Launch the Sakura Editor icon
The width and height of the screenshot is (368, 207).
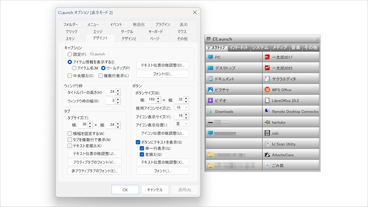tap(267, 79)
